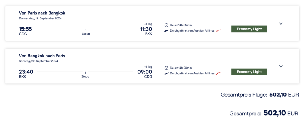Viewport: 301px width, 118px height.
Task: Select Economy Light on the outbound flight
Action: (x=249, y=29)
